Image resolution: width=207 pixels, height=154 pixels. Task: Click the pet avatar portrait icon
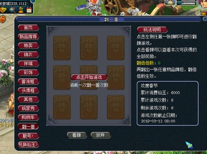170,3
